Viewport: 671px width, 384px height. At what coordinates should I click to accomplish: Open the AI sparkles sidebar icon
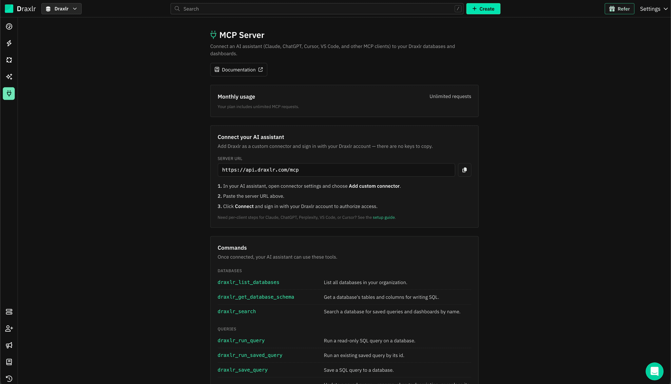pos(9,77)
